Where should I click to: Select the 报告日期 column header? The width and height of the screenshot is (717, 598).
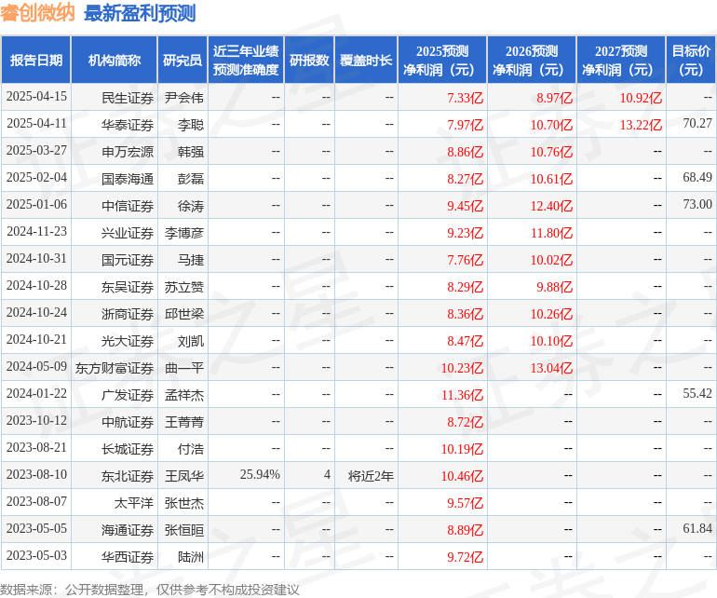35,60
